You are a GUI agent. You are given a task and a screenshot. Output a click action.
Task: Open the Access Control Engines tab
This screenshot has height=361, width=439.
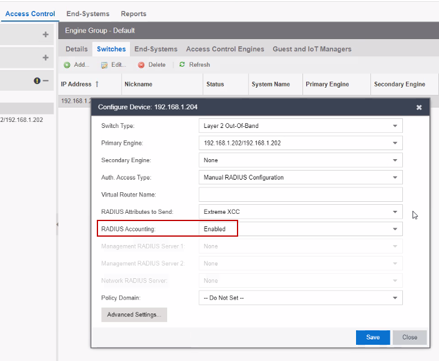coord(225,49)
